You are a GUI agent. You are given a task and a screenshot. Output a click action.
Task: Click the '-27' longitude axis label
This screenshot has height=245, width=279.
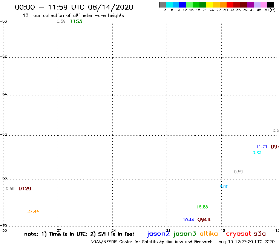click(x=58, y=231)
